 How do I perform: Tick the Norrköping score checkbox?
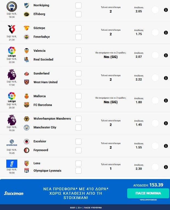coord(78,5)
